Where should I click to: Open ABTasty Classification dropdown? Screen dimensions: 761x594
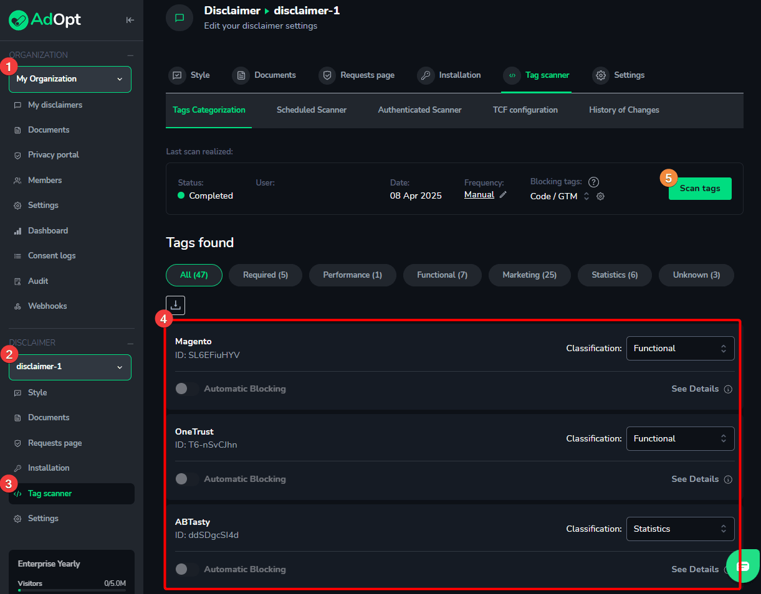point(680,529)
